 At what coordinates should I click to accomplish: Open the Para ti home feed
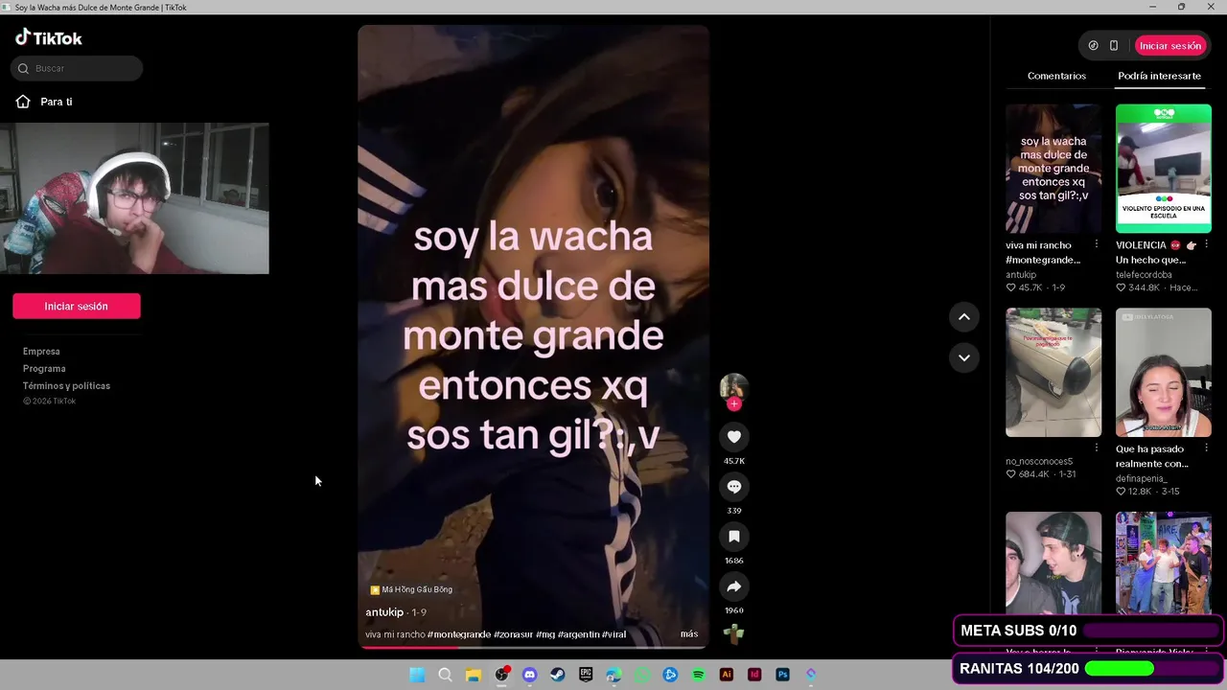click(45, 102)
